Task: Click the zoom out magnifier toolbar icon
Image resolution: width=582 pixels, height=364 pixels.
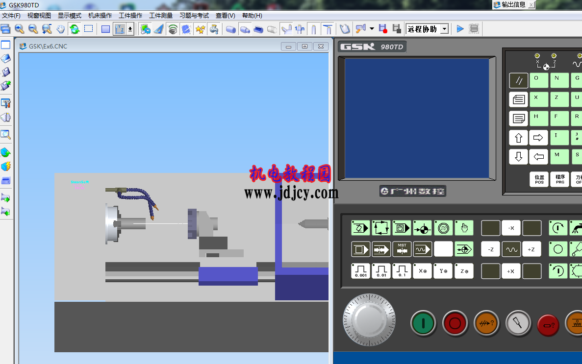Action: 33,29
